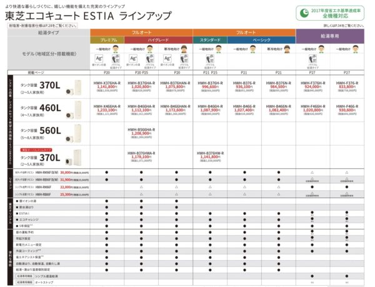Screen dimensions: 375x287
Task: Click the 一般地向け face icon under スタンダード
Action: [219, 49]
